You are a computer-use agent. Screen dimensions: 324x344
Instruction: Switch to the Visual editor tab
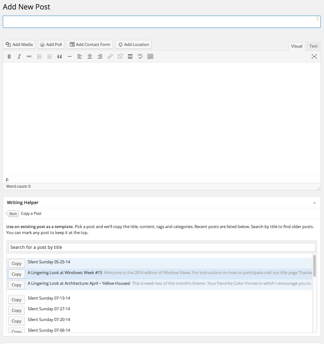[297, 46]
